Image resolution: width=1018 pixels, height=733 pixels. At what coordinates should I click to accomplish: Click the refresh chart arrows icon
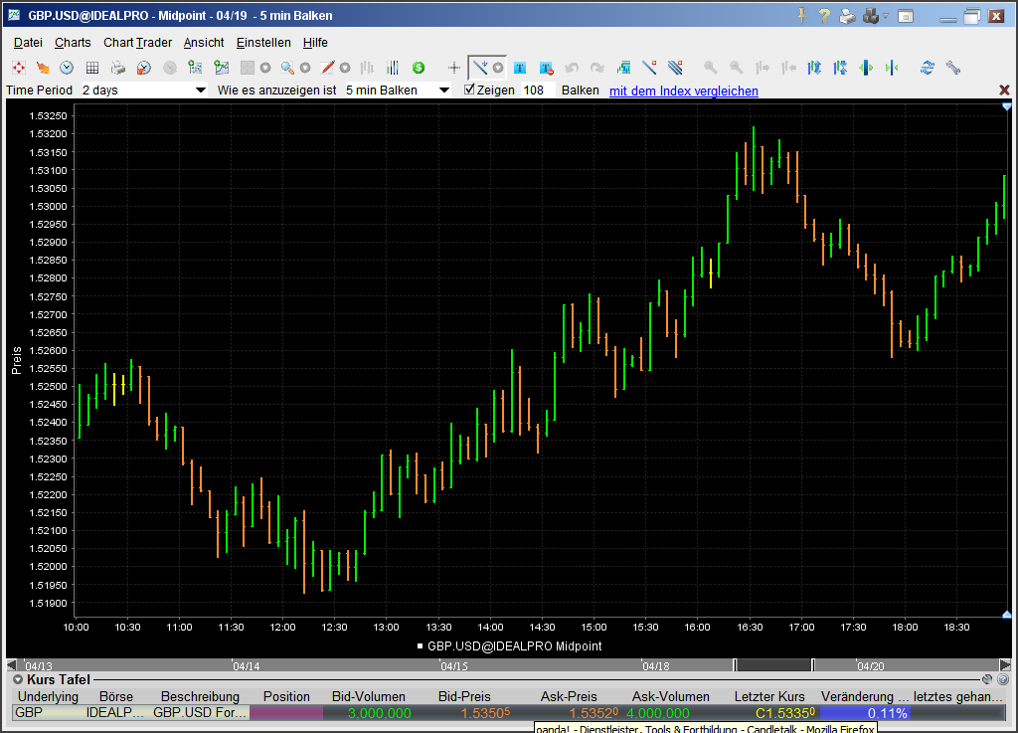pyautogui.click(x=928, y=68)
